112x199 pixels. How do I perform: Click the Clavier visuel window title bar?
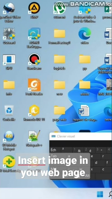click(81, 136)
